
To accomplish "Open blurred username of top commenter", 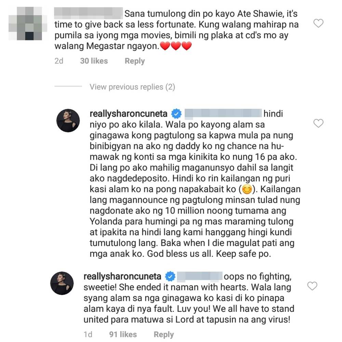I will (x=88, y=13).
